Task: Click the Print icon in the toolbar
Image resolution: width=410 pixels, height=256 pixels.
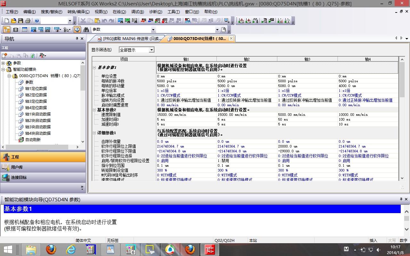Action: pyautogui.click(x=28, y=21)
